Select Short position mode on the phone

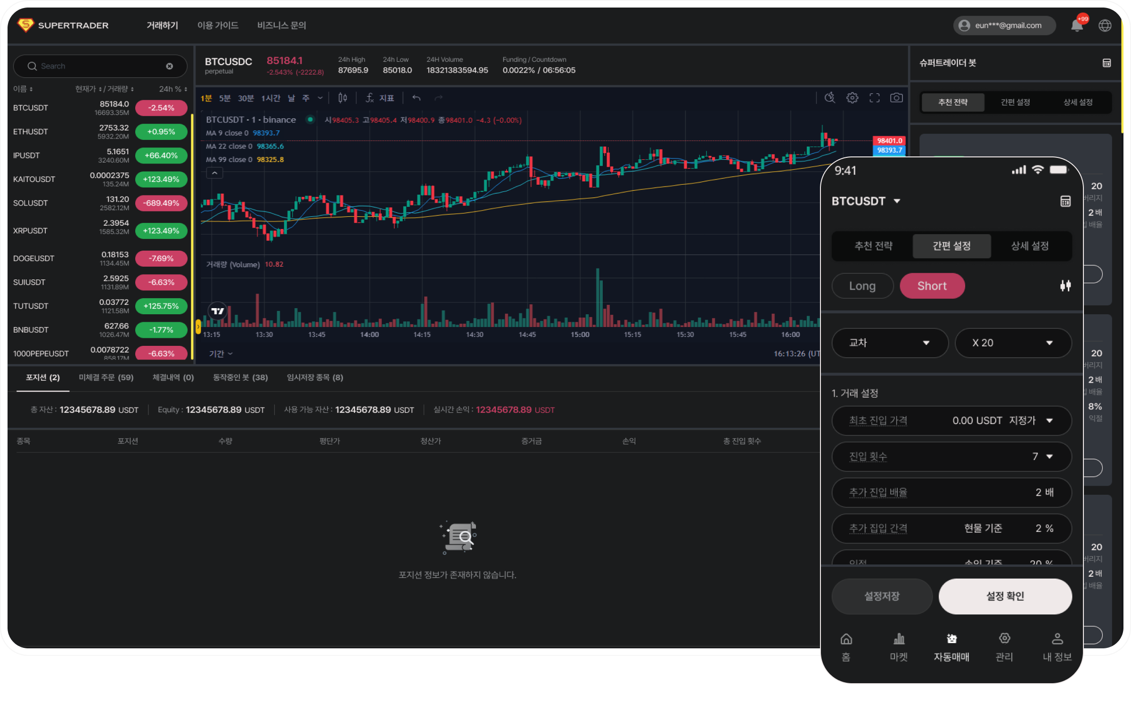pyautogui.click(x=932, y=286)
